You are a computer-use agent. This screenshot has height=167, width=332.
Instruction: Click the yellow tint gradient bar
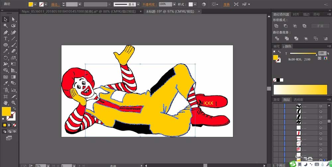pyautogui.click(x=300, y=90)
